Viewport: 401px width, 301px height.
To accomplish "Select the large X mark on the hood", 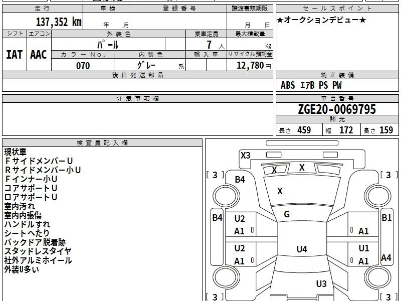I will [x=280, y=191].
